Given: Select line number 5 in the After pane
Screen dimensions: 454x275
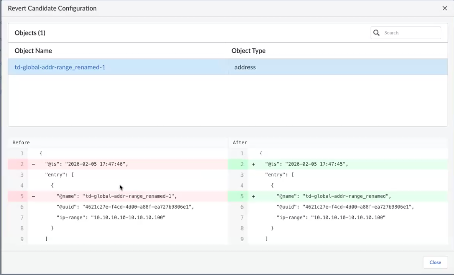Looking at the screenshot, I should pyautogui.click(x=242, y=196).
